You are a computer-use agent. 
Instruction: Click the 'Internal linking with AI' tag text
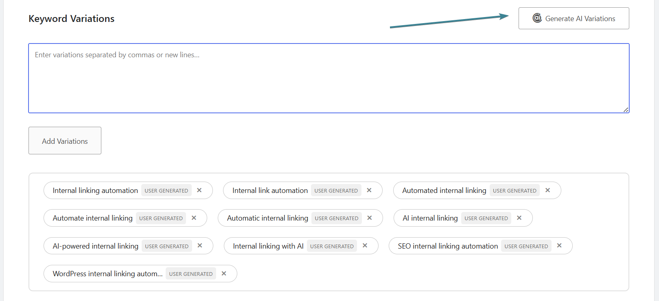click(268, 246)
